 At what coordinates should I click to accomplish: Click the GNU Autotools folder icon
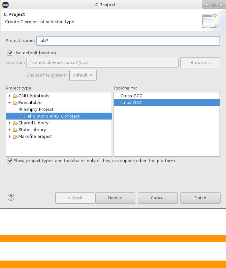click(x=15, y=96)
